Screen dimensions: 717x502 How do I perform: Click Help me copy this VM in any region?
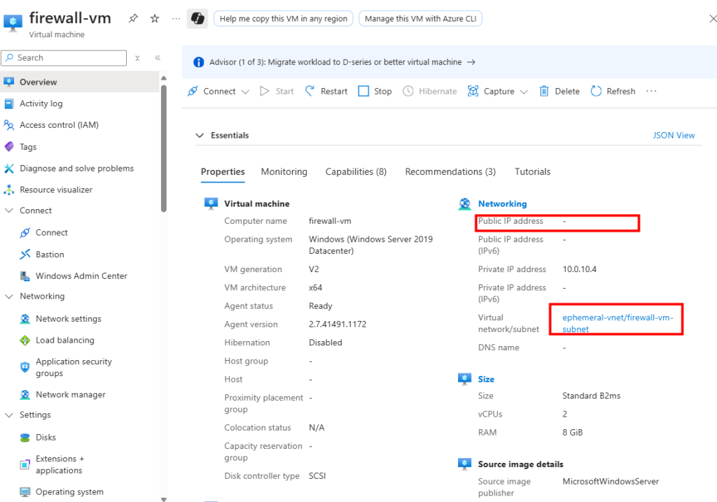284,19
